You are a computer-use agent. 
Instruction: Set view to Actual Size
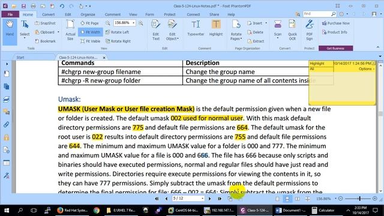coord(70,30)
